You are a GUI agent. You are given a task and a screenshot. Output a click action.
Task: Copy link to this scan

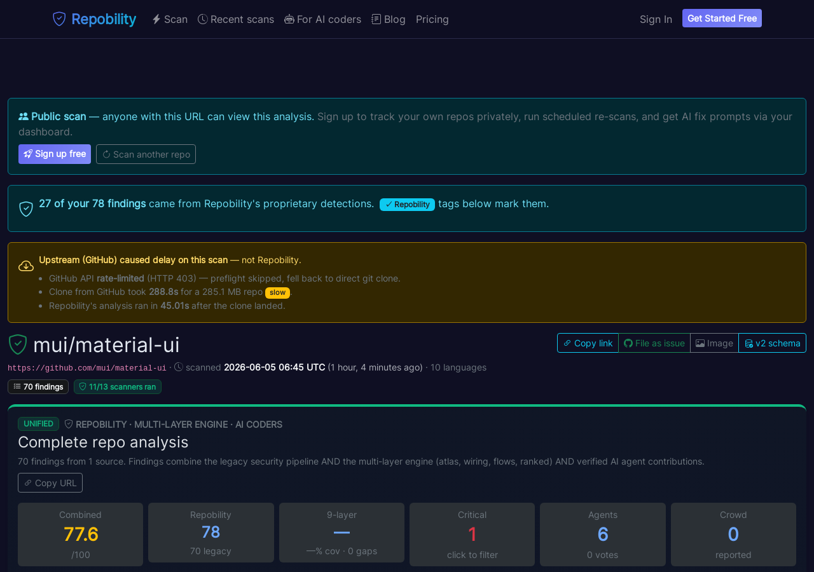coord(588,343)
